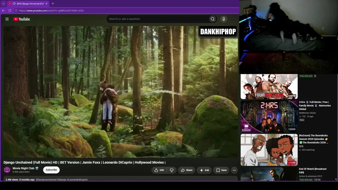View site info via the padlock icon
This screenshot has width=338, height=190.
pos(16,11)
